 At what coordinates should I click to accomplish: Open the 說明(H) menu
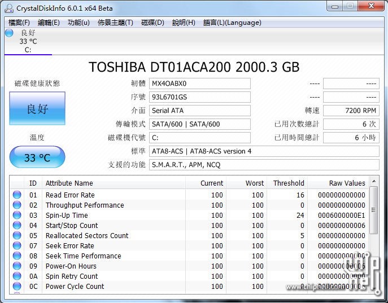click(184, 23)
